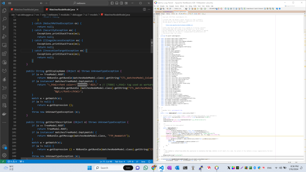The image size is (306, 172).
Task: Open the Extensions view in VS Code
Action: tap(4, 54)
